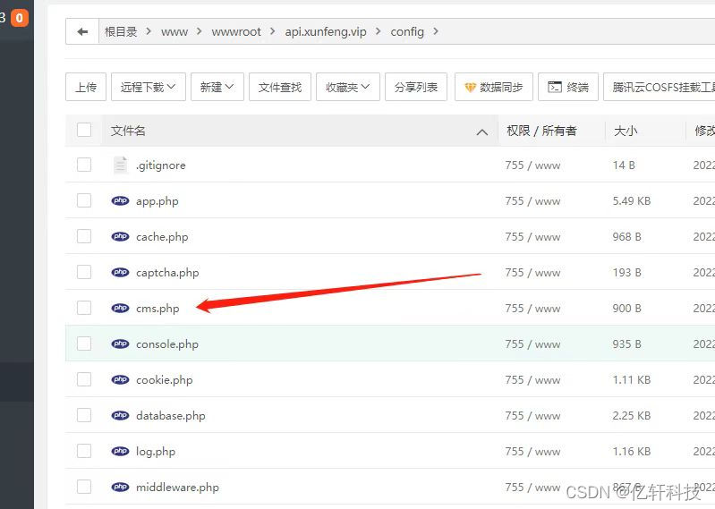This screenshot has width=715, height=509.
Task: Expand the 远程下载 dropdown
Action: 149,87
